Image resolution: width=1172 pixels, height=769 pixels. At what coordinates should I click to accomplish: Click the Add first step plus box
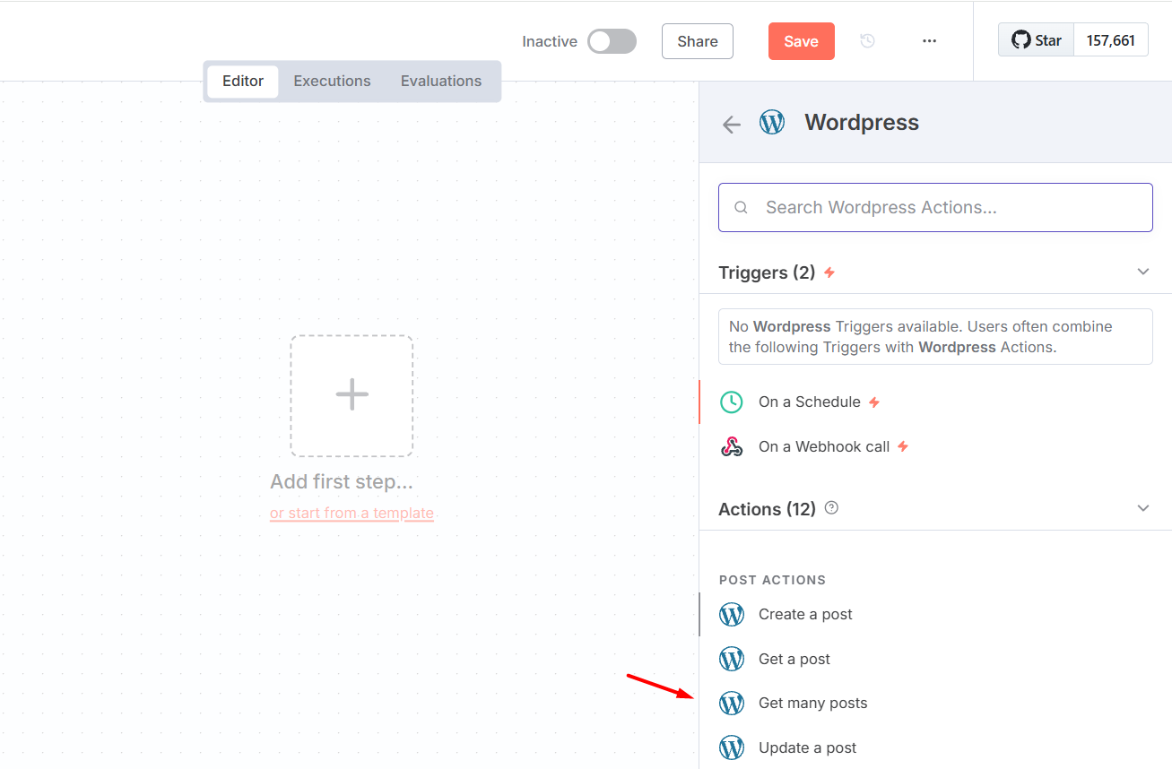352,395
